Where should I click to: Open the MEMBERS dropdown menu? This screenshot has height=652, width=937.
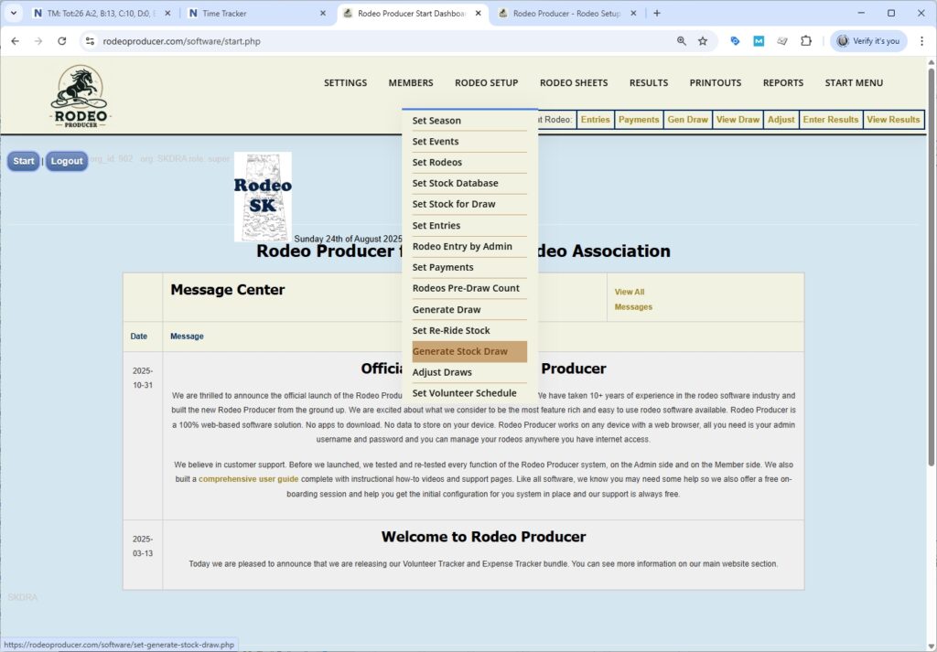click(411, 82)
